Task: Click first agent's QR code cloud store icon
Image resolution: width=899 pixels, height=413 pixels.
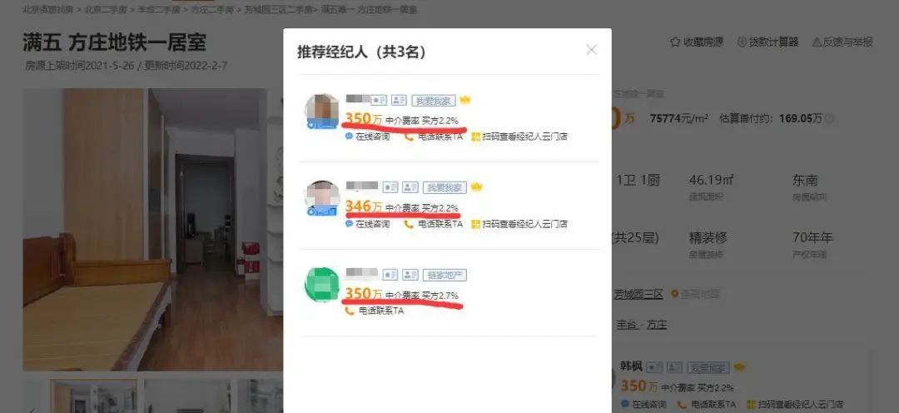Action: [x=475, y=137]
